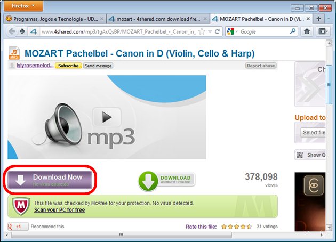This screenshot has height=242, width=336.
Task: Select the MOZART Pachelbel Canon in D tab
Action: point(261,19)
